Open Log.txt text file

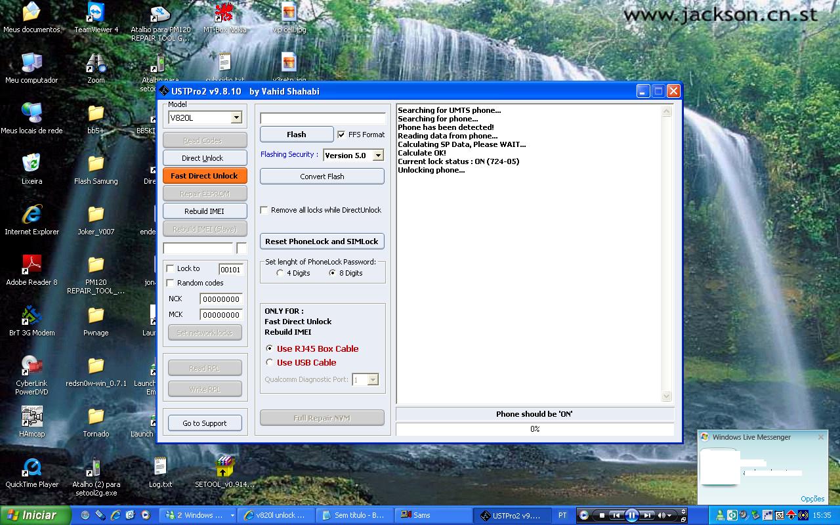click(160, 472)
